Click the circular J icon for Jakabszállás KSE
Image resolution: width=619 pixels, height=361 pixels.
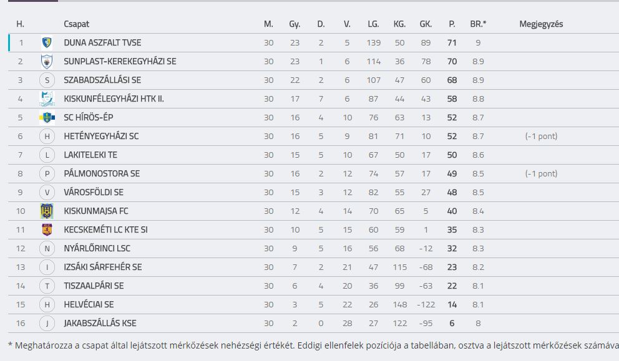click(x=47, y=324)
